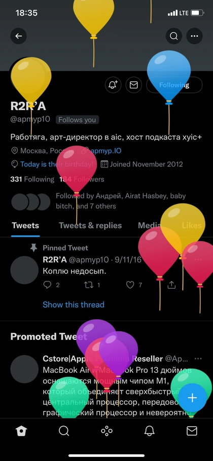This screenshot has width=213, height=461.
Task: Open Show this thread link
Action: click(x=74, y=305)
